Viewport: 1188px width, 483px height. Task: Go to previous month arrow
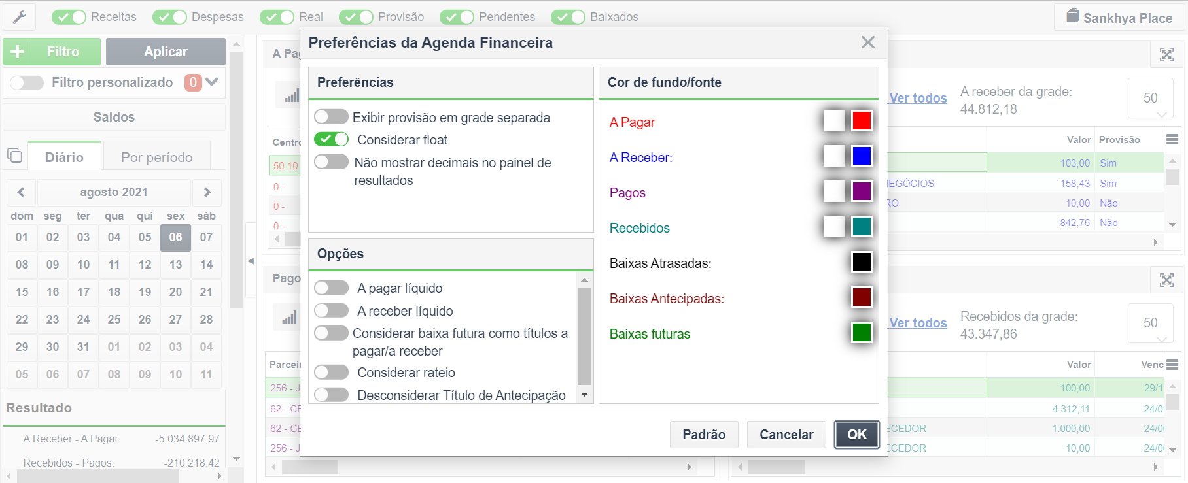pyautogui.click(x=22, y=192)
